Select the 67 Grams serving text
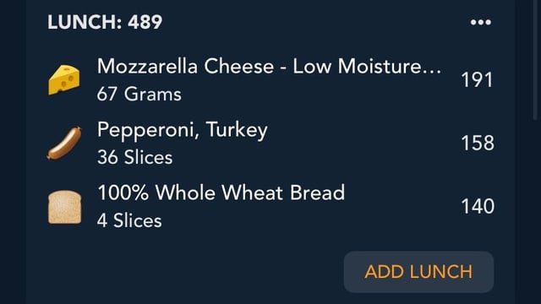Image resolution: width=541 pixels, height=304 pixels. [139, 94]
